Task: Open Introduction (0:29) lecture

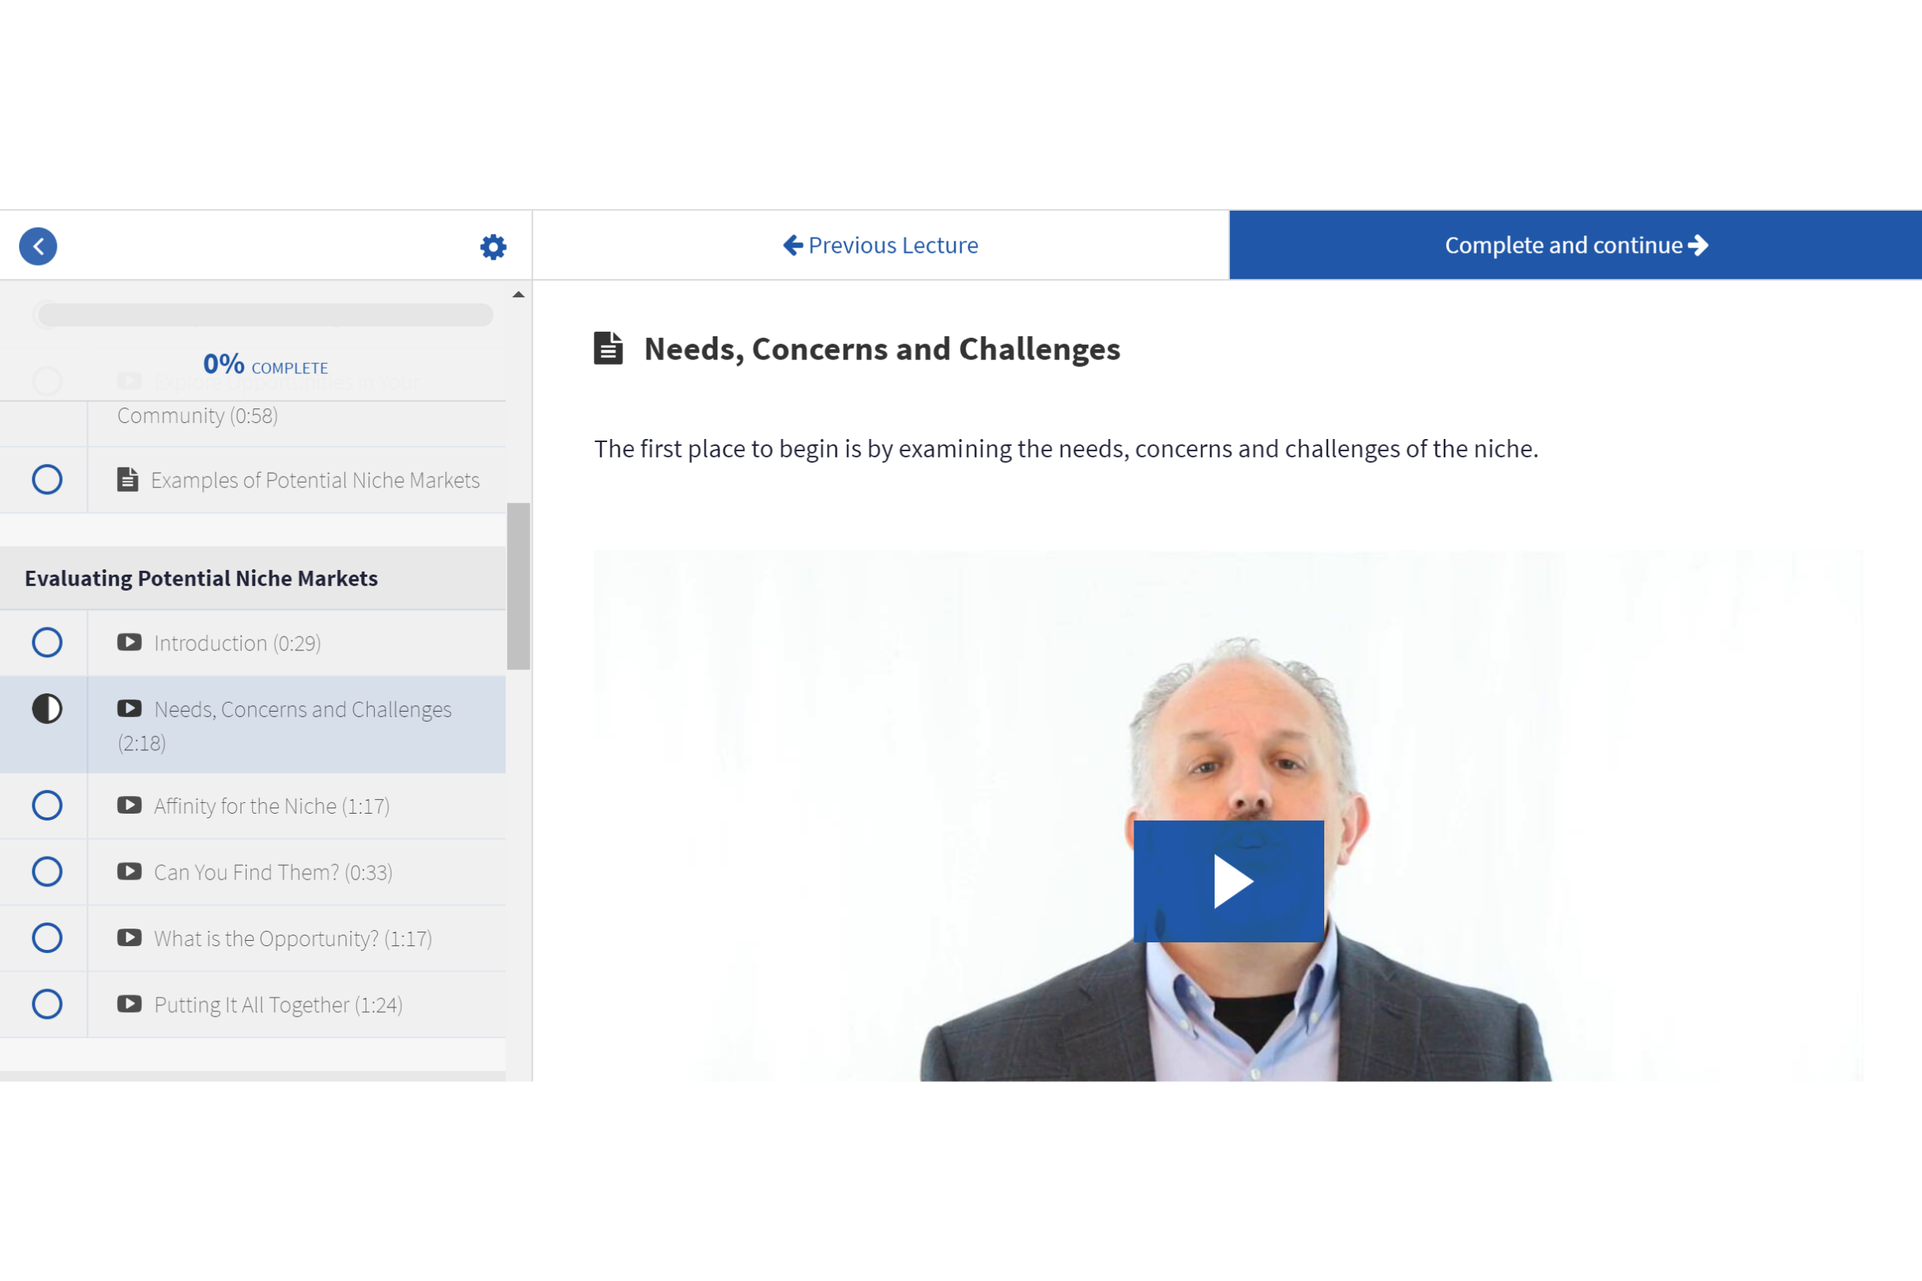Action: point(252,643)
